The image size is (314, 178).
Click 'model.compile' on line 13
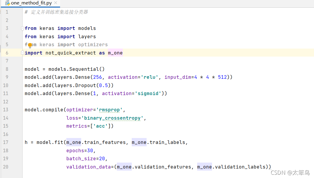(x=44, y=110)
